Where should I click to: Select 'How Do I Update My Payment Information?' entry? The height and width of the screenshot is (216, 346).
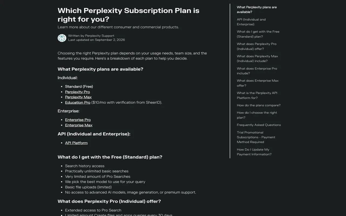[x=254, y=152]
